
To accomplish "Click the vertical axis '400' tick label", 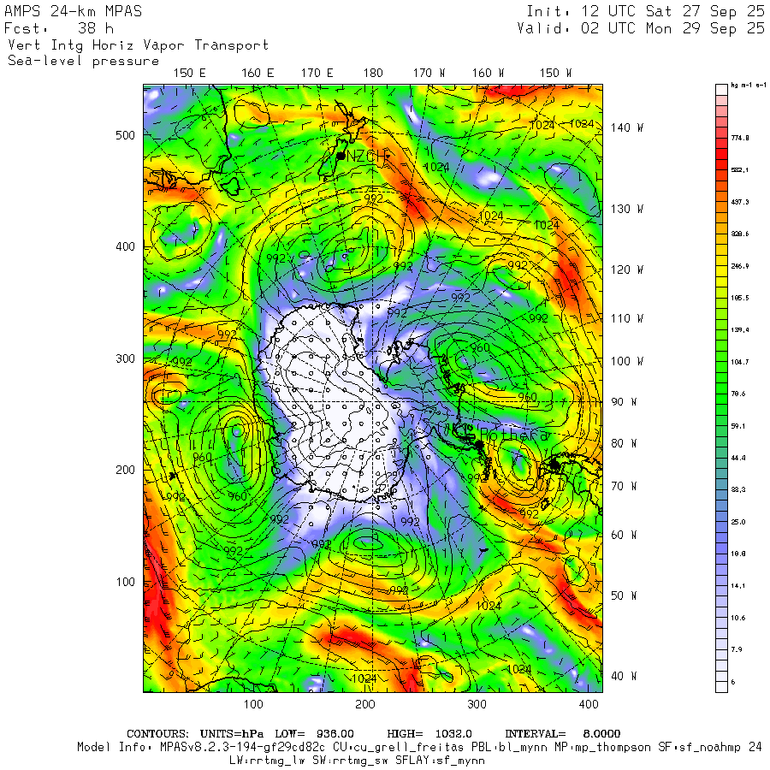I will point(125,246).
